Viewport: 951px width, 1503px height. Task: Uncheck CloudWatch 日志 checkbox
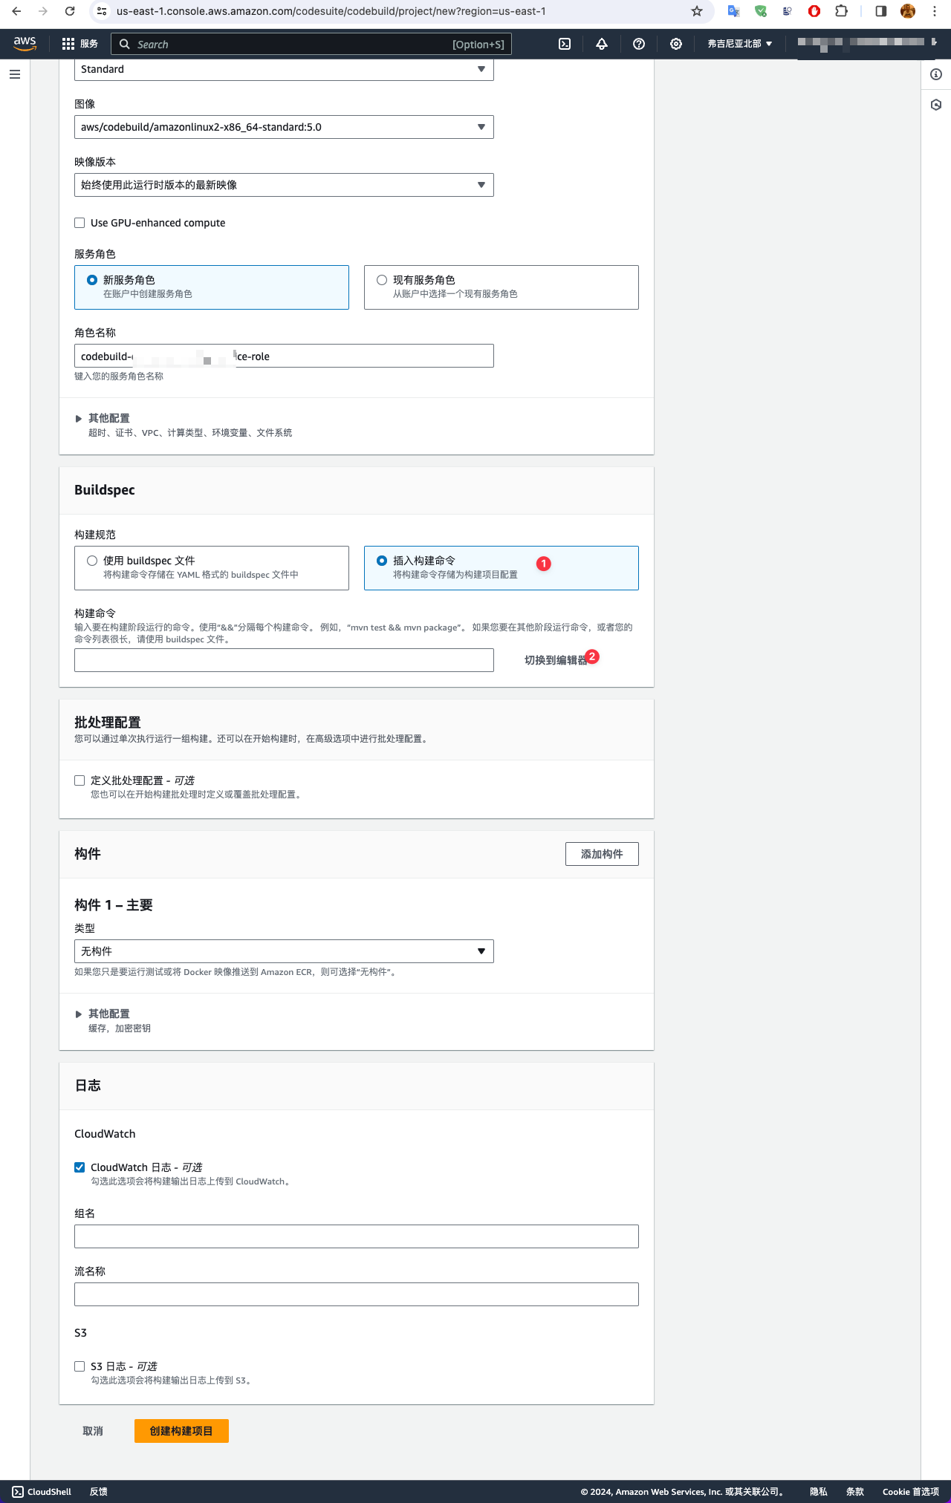pos(79,1167)
